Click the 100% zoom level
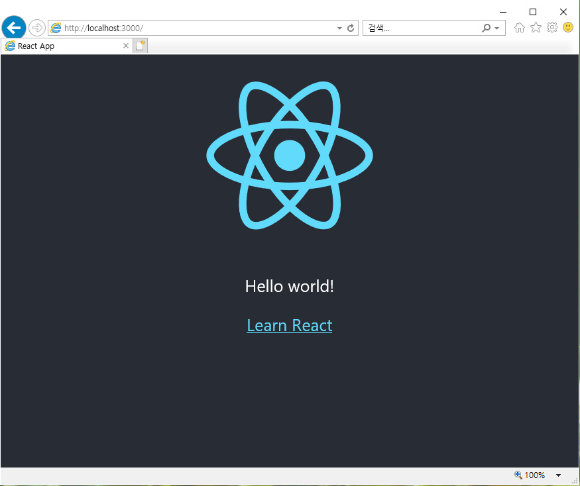Image resolution: width=580 pixels, height=486 pixels. click(534, 475)
